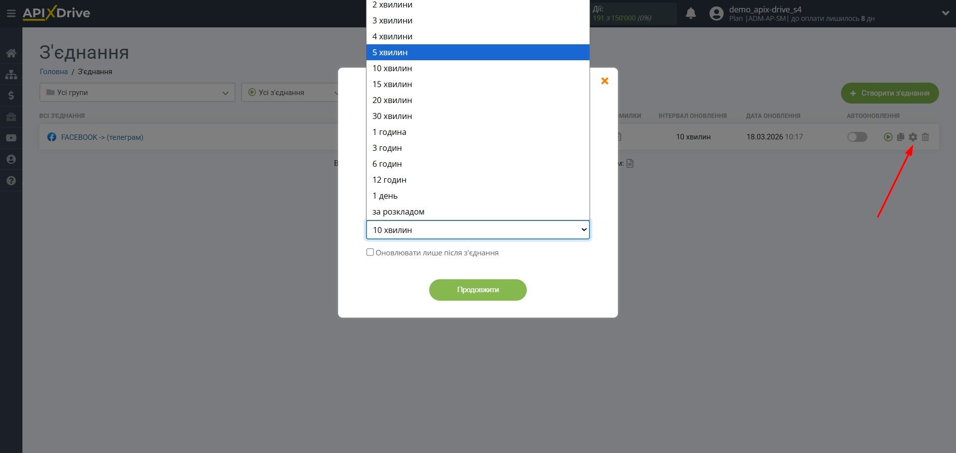Click the notifications bell icon
Image resolution: width=956 pixels, height=453 pixels.
[691, 13]
